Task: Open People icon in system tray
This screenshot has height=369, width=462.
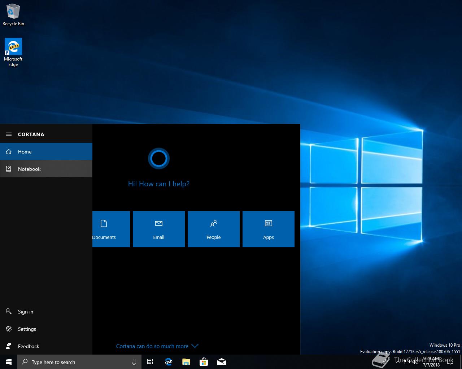Action: [x=385, y=361]
